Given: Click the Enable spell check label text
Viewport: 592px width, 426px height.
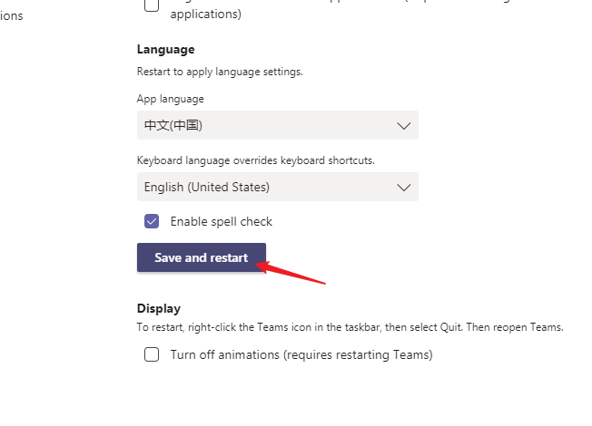Looking at the screenshot, I should coord(222,221).
